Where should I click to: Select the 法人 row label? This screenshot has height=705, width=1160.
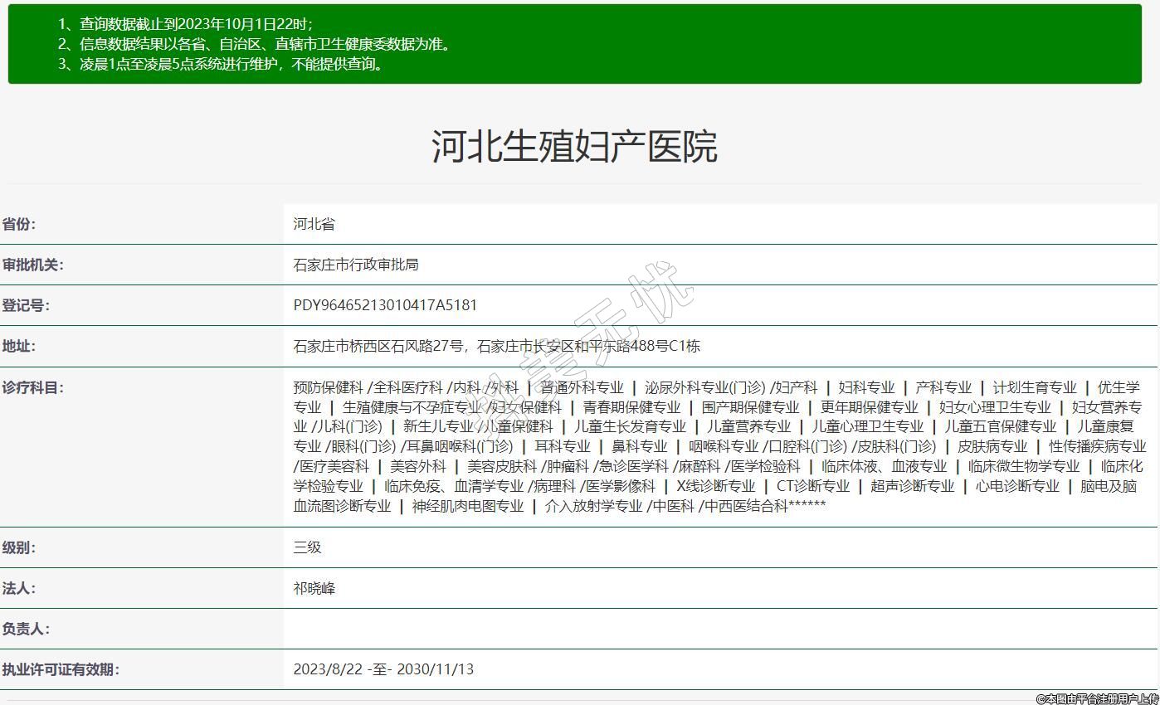click(x=19, y=588)
